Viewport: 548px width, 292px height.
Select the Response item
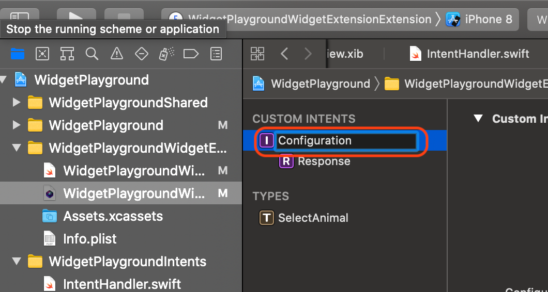click(x=324, y=161)
